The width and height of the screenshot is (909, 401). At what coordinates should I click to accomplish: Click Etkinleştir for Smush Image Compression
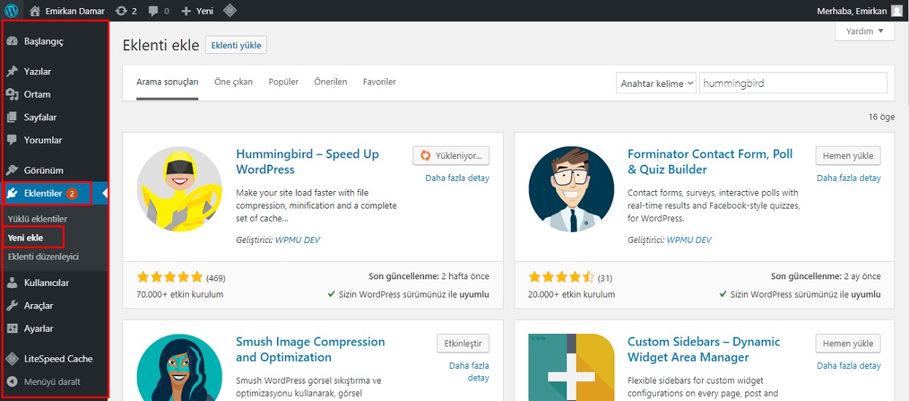pyautogui.click(x=463, y=343)
